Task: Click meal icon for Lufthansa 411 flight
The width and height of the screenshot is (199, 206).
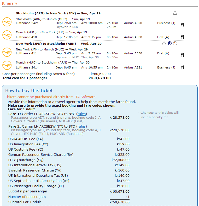Action: pyautogui.click(x=183, y=55)
